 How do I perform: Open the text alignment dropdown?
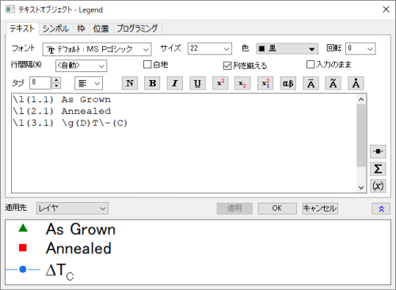89,83
